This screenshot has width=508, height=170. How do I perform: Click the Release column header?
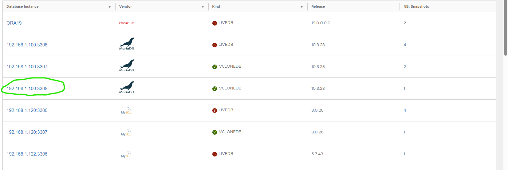(x=318, y=6)
